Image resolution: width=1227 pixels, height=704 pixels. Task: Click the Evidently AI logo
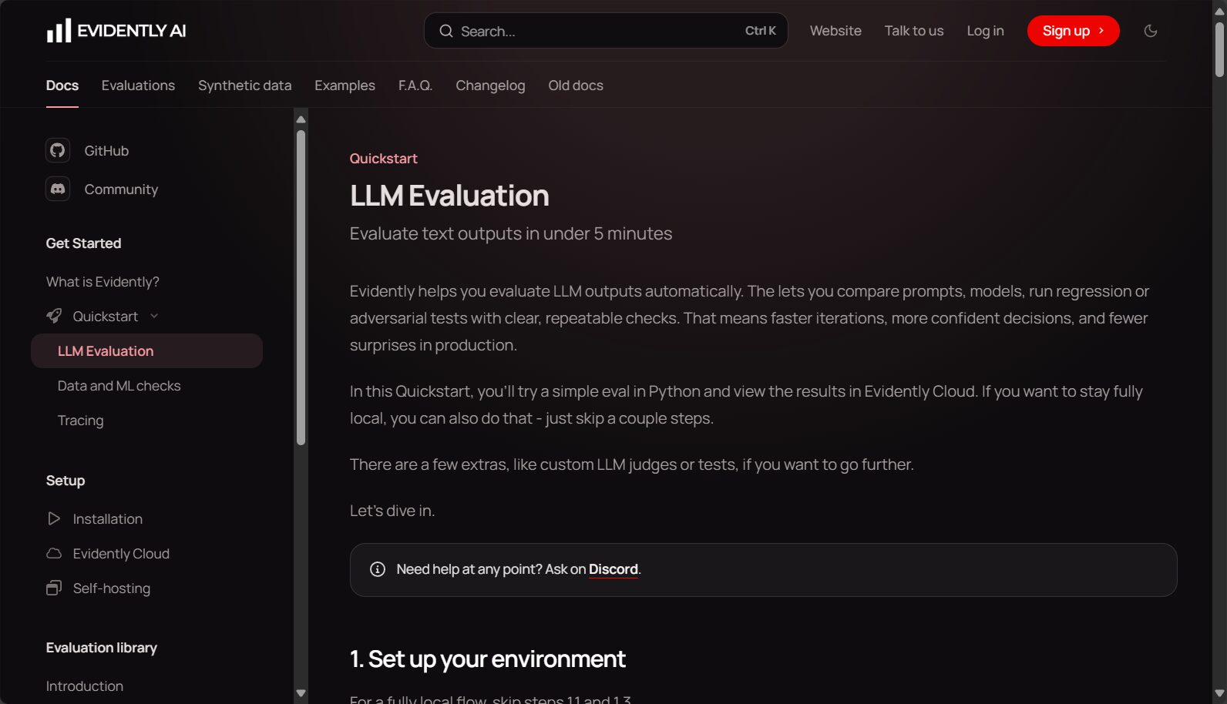click(116, 31)
